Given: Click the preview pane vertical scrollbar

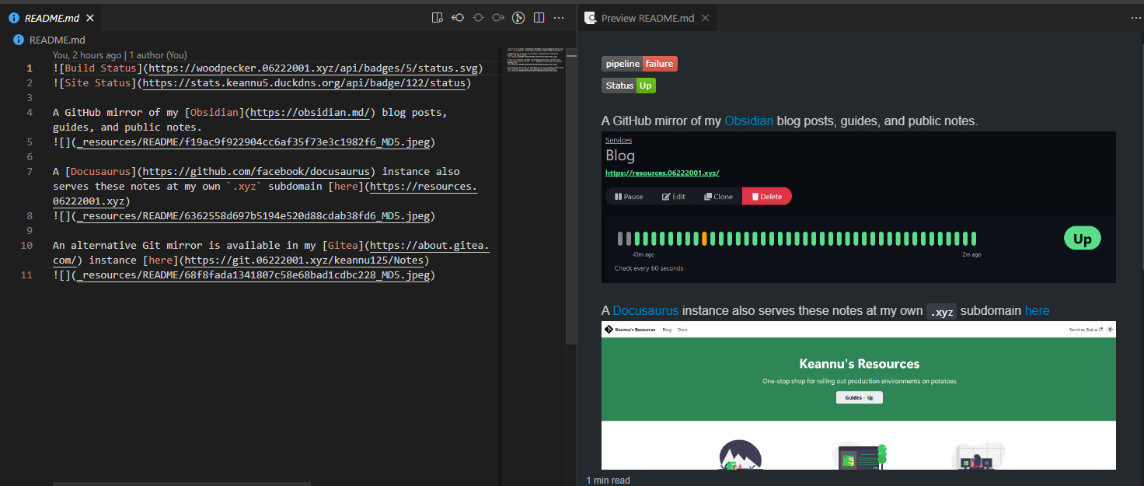Looking at the screenshot, I should click(x=1140, y=156).
